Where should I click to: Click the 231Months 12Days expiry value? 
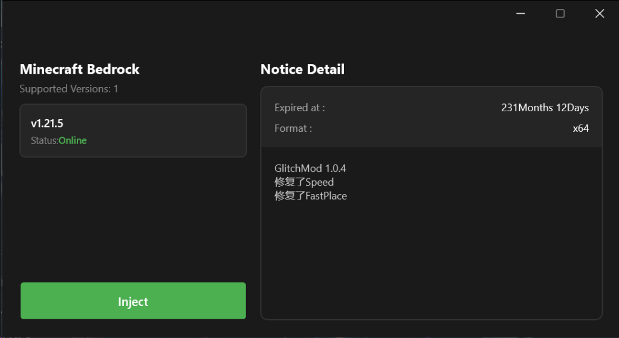545,108
